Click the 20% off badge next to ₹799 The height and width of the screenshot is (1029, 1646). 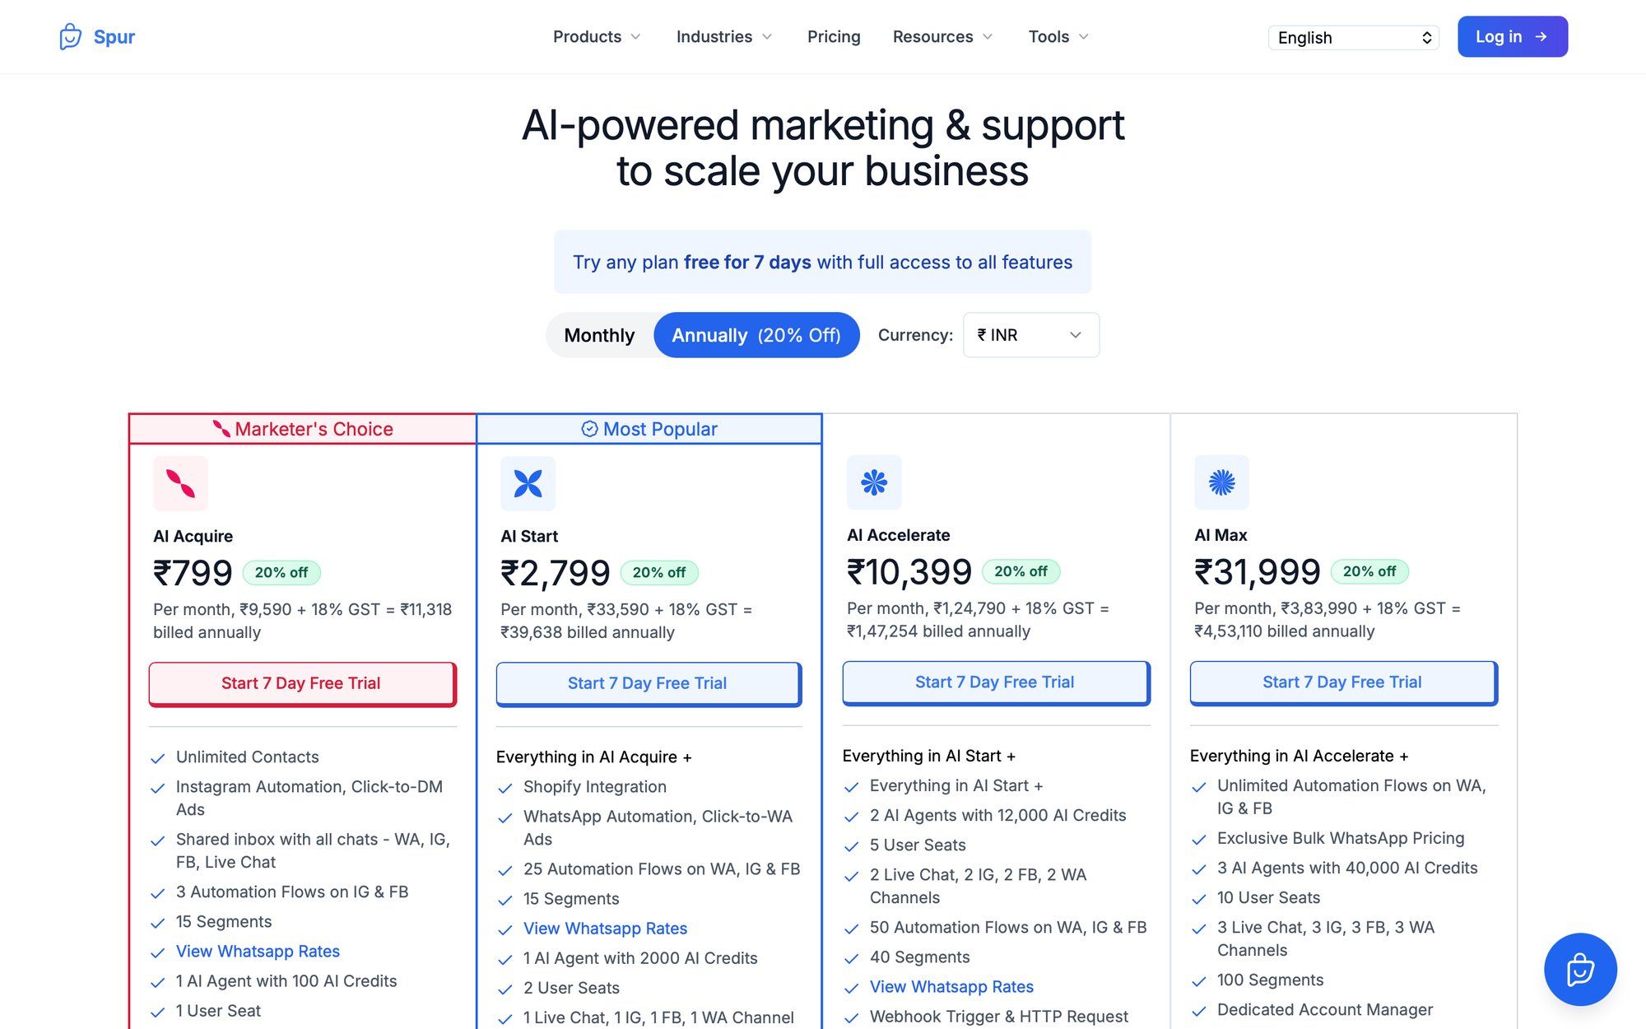tap(281, 572)
